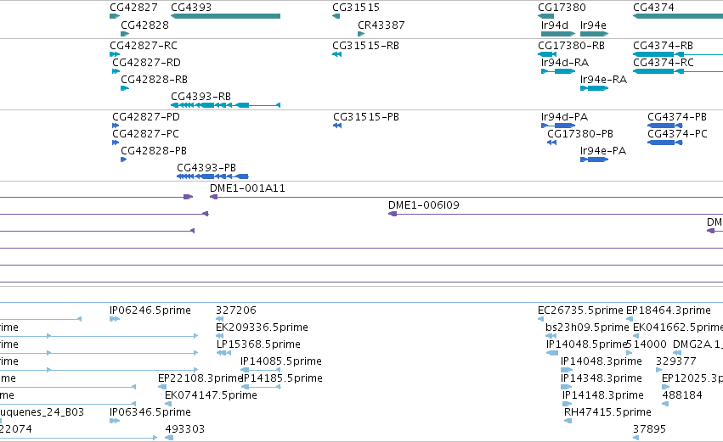Click EST label 37895
This screenshot has height=442, width=723.
[x=650, y=429]
